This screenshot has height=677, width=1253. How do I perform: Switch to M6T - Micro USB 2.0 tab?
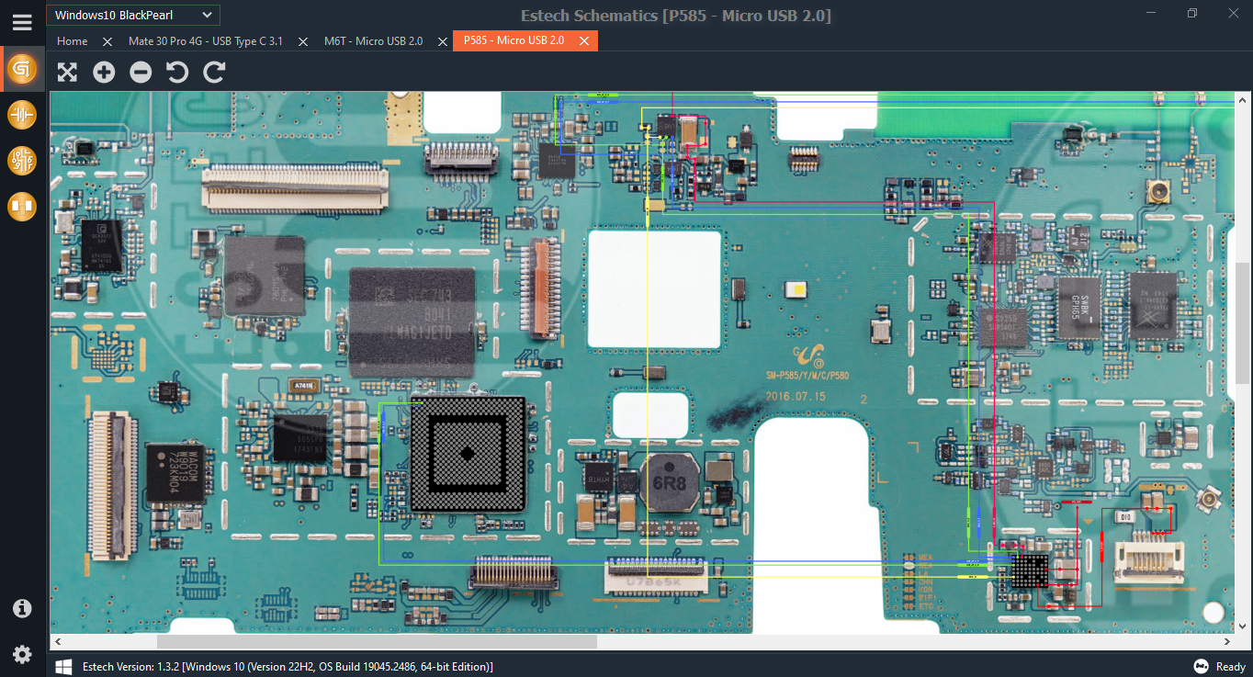pos(373,41)
